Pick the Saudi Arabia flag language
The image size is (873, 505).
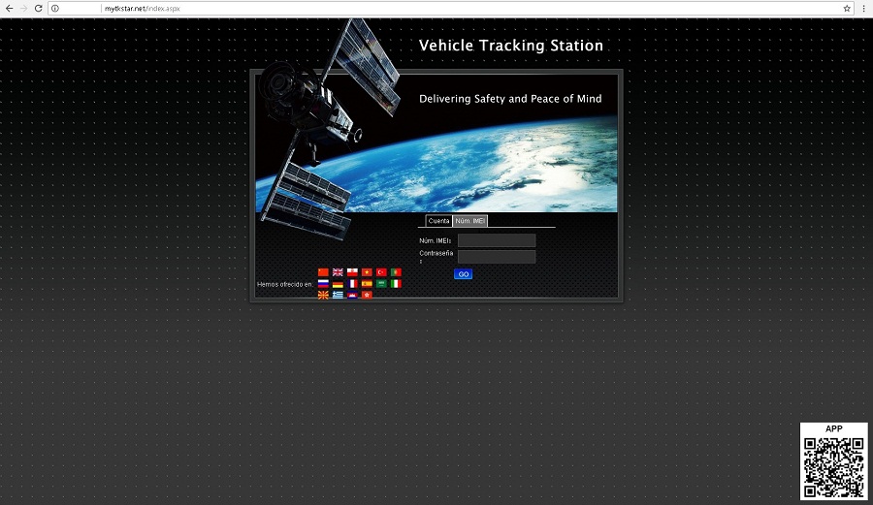[x=381, y=284]
